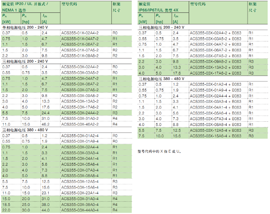Click the 18.5 kW power value
This screenshot has height=214, width=270.
coord(6,205)
